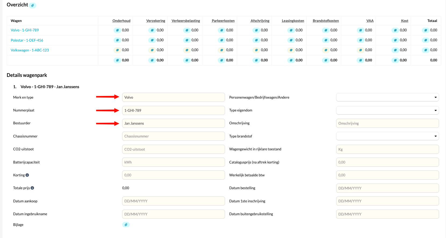
Task: Click the Afschrijving column header
Action: (x=260, y=21)
